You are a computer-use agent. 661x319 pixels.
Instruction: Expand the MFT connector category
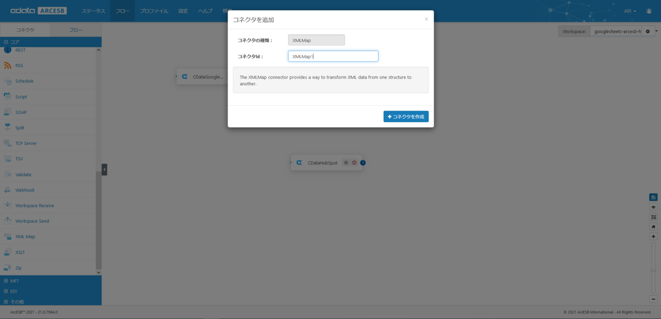51,281
